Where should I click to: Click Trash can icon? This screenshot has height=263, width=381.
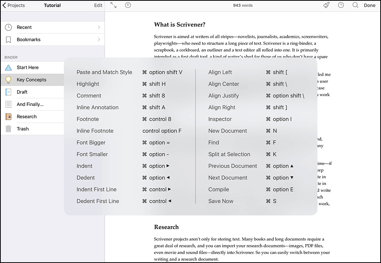8,129
